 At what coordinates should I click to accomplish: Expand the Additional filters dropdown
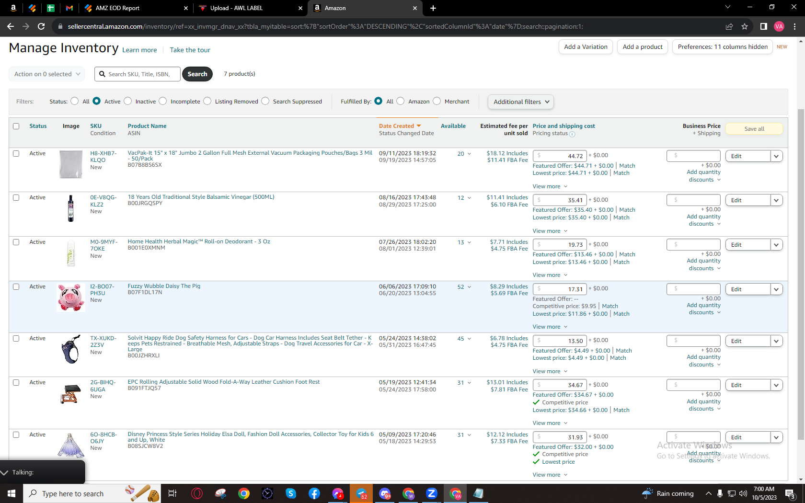tap(520, 102)
